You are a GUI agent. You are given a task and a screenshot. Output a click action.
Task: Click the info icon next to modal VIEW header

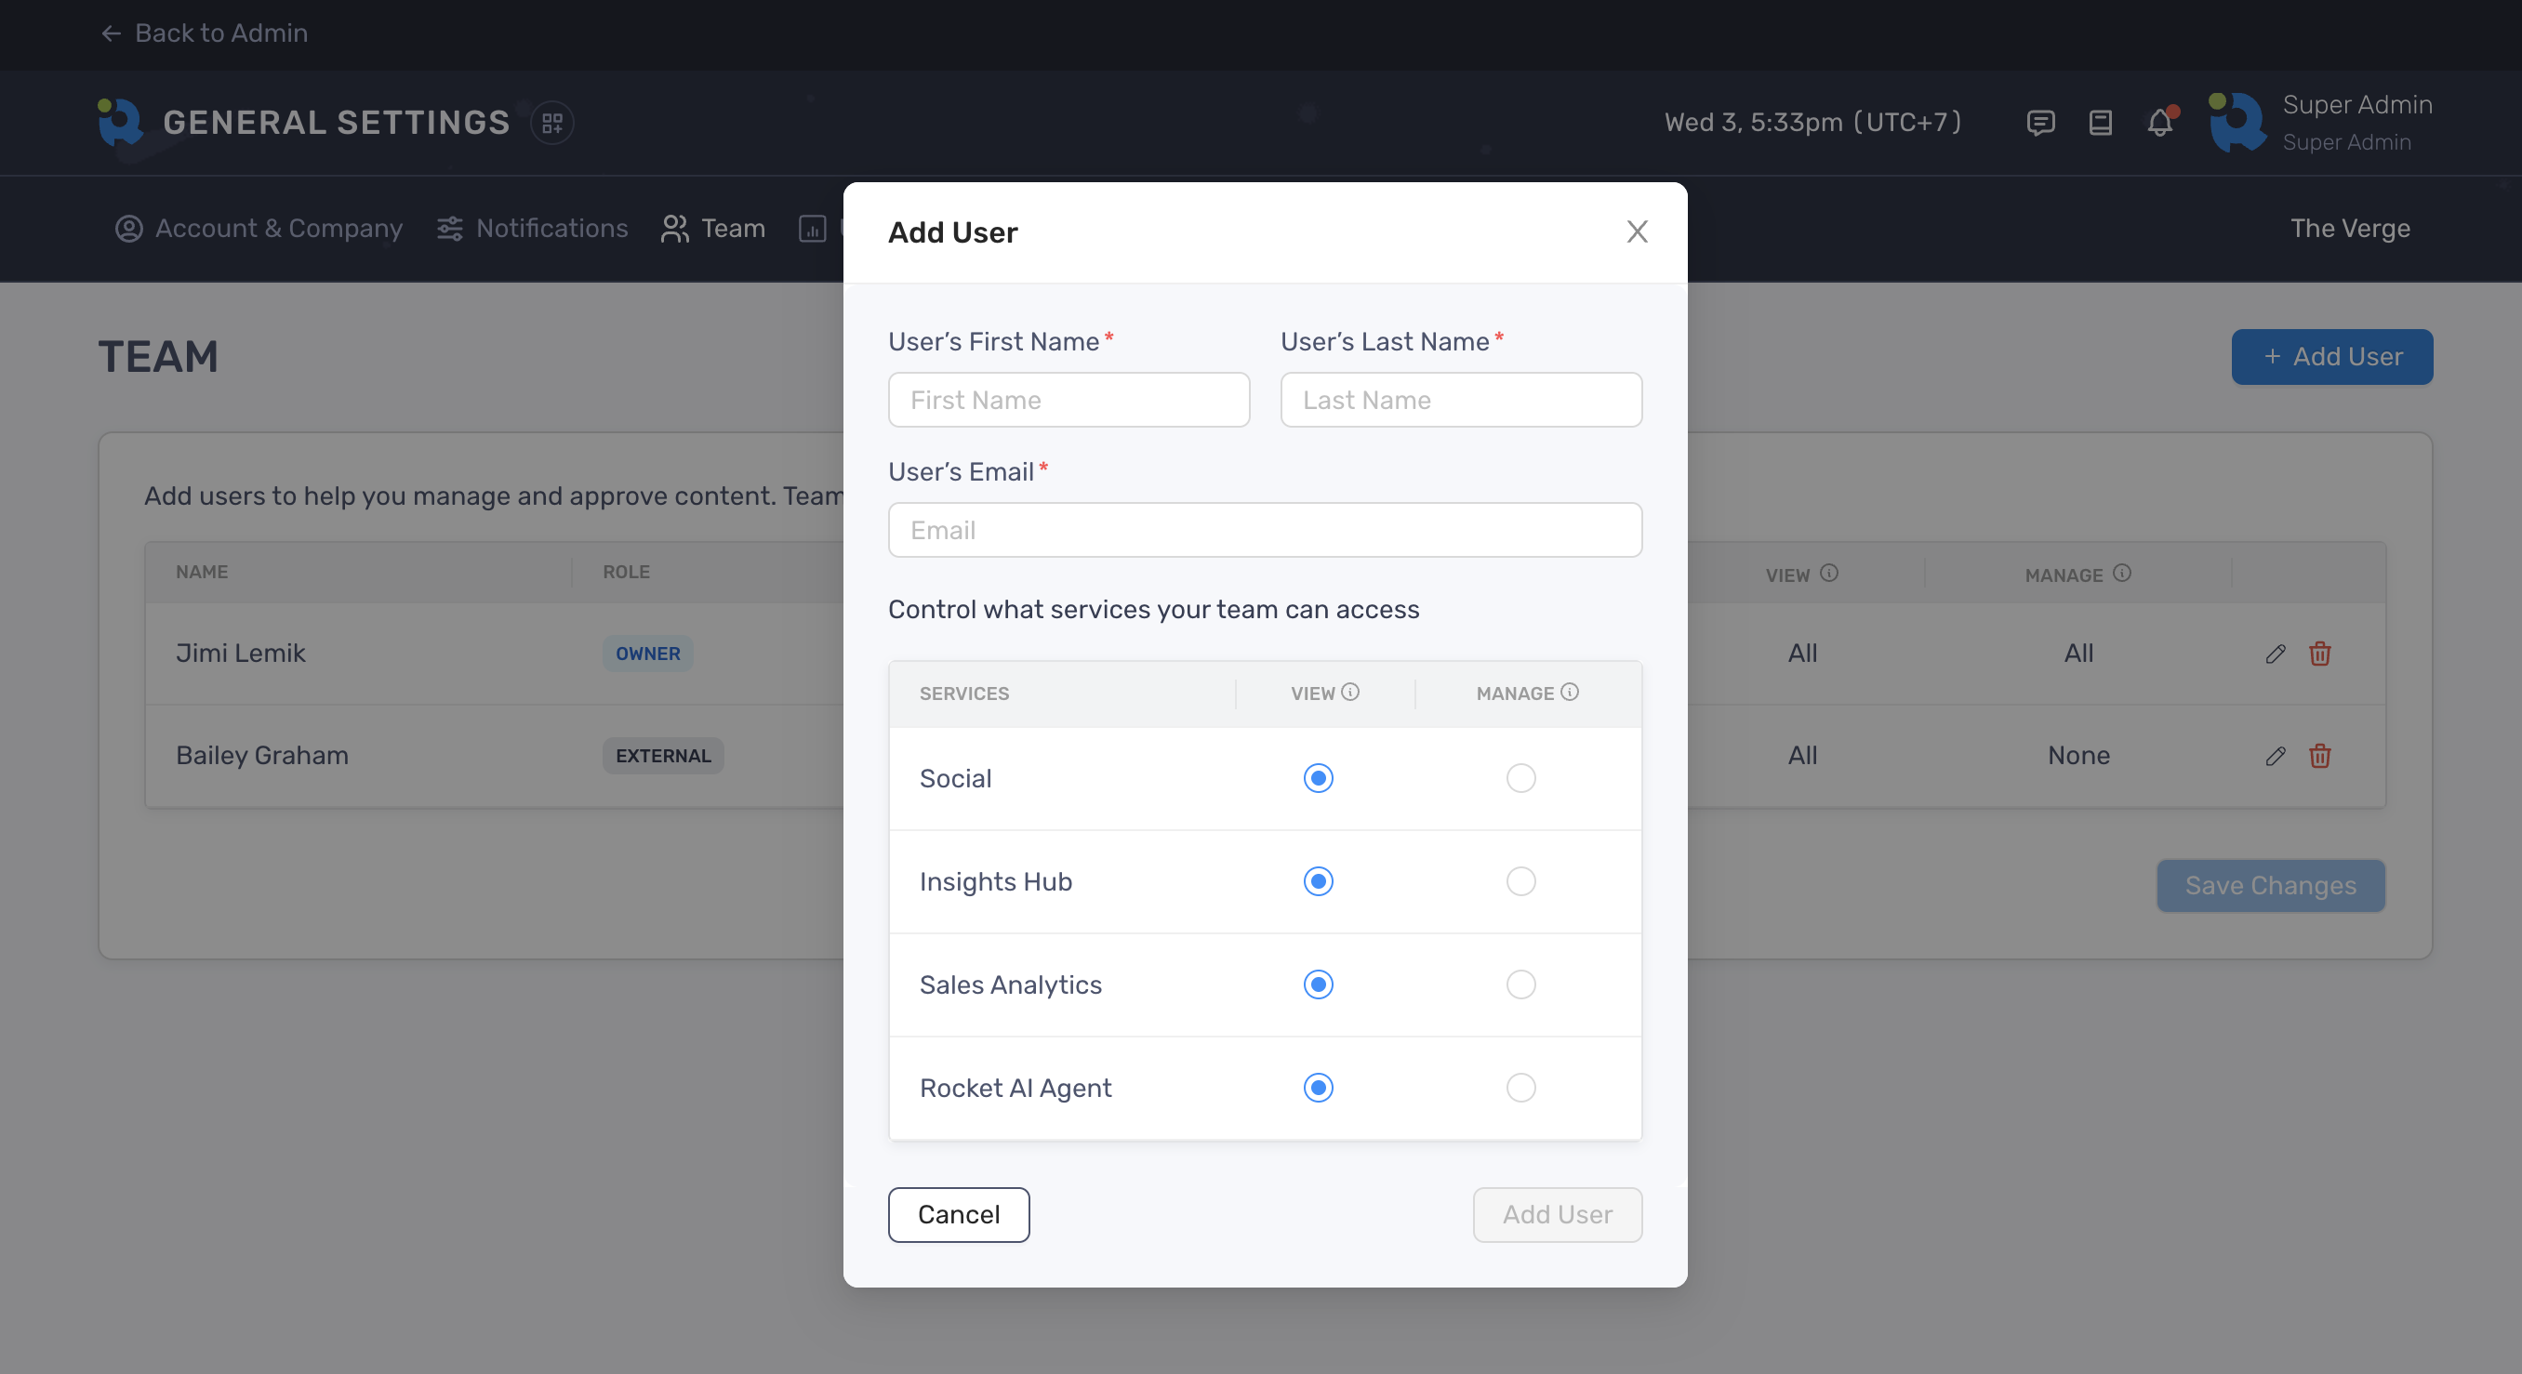click(1350, 692)
